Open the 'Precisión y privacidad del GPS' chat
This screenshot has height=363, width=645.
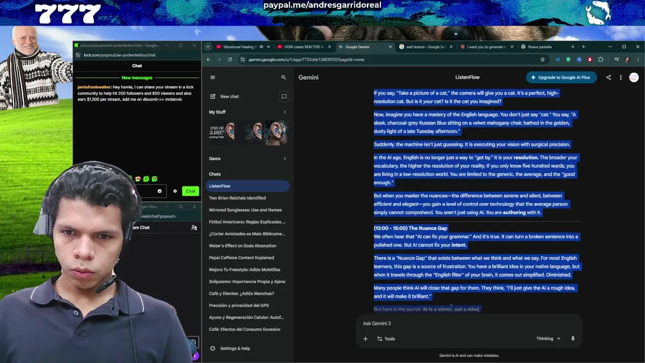pos(247,305)
